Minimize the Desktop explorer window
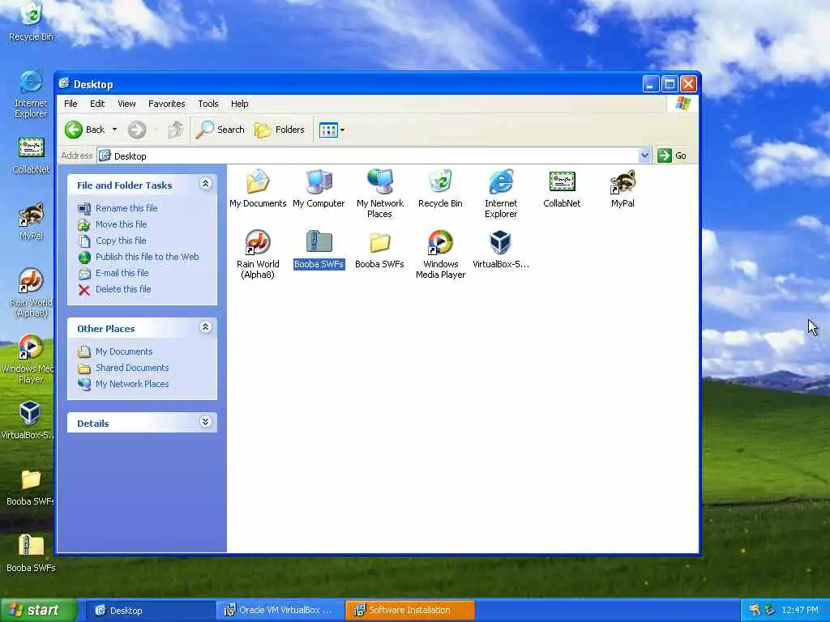This screenshot has height=622, width=830. [x=651, y=84]
